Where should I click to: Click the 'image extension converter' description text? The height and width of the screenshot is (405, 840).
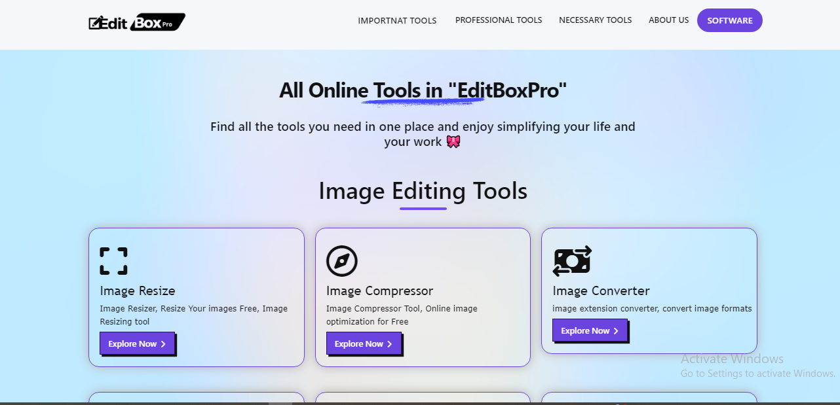click(652, 309)
